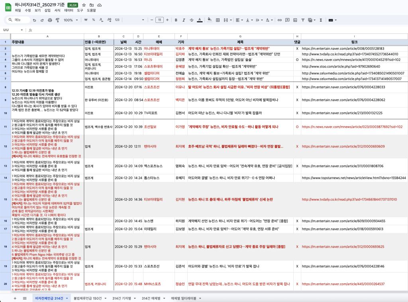
Task: Format as currency with won symbol
Action: coord(86,20)
